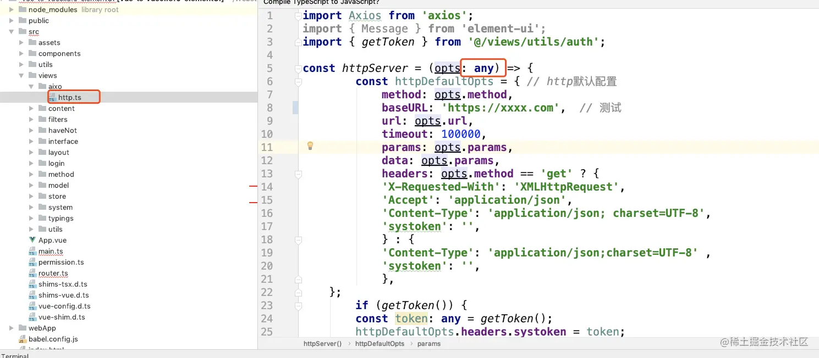The width and height of the screenshot is (819, 358).
Task: Select the system folder
Action: tap(61, 207)
